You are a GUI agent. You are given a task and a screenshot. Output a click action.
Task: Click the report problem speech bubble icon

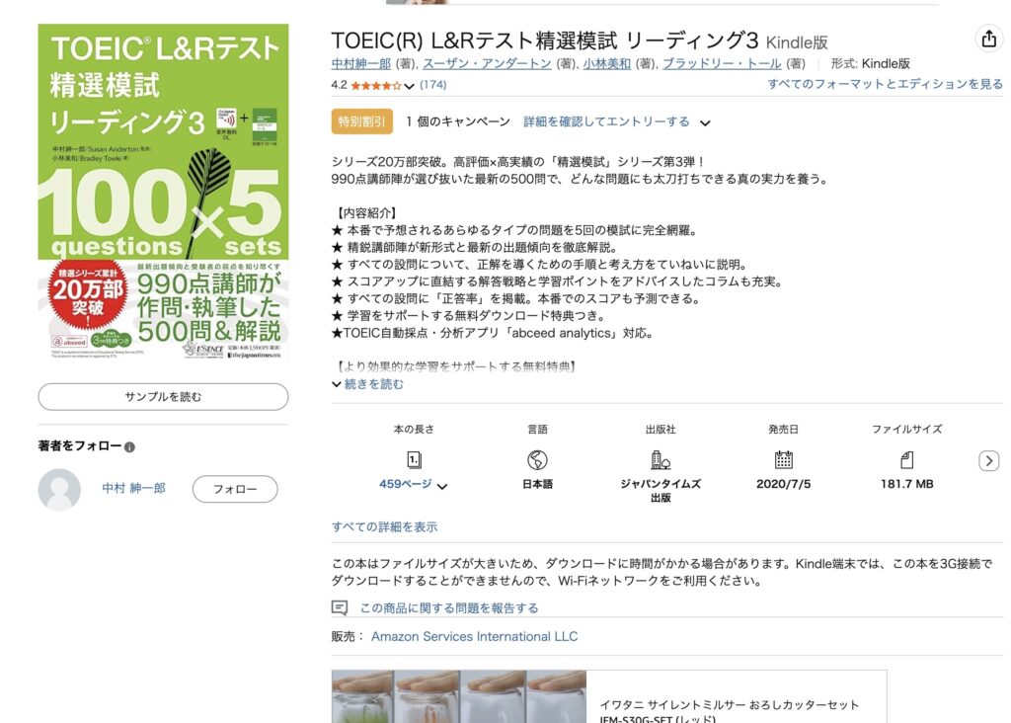[x=340, y=607]
